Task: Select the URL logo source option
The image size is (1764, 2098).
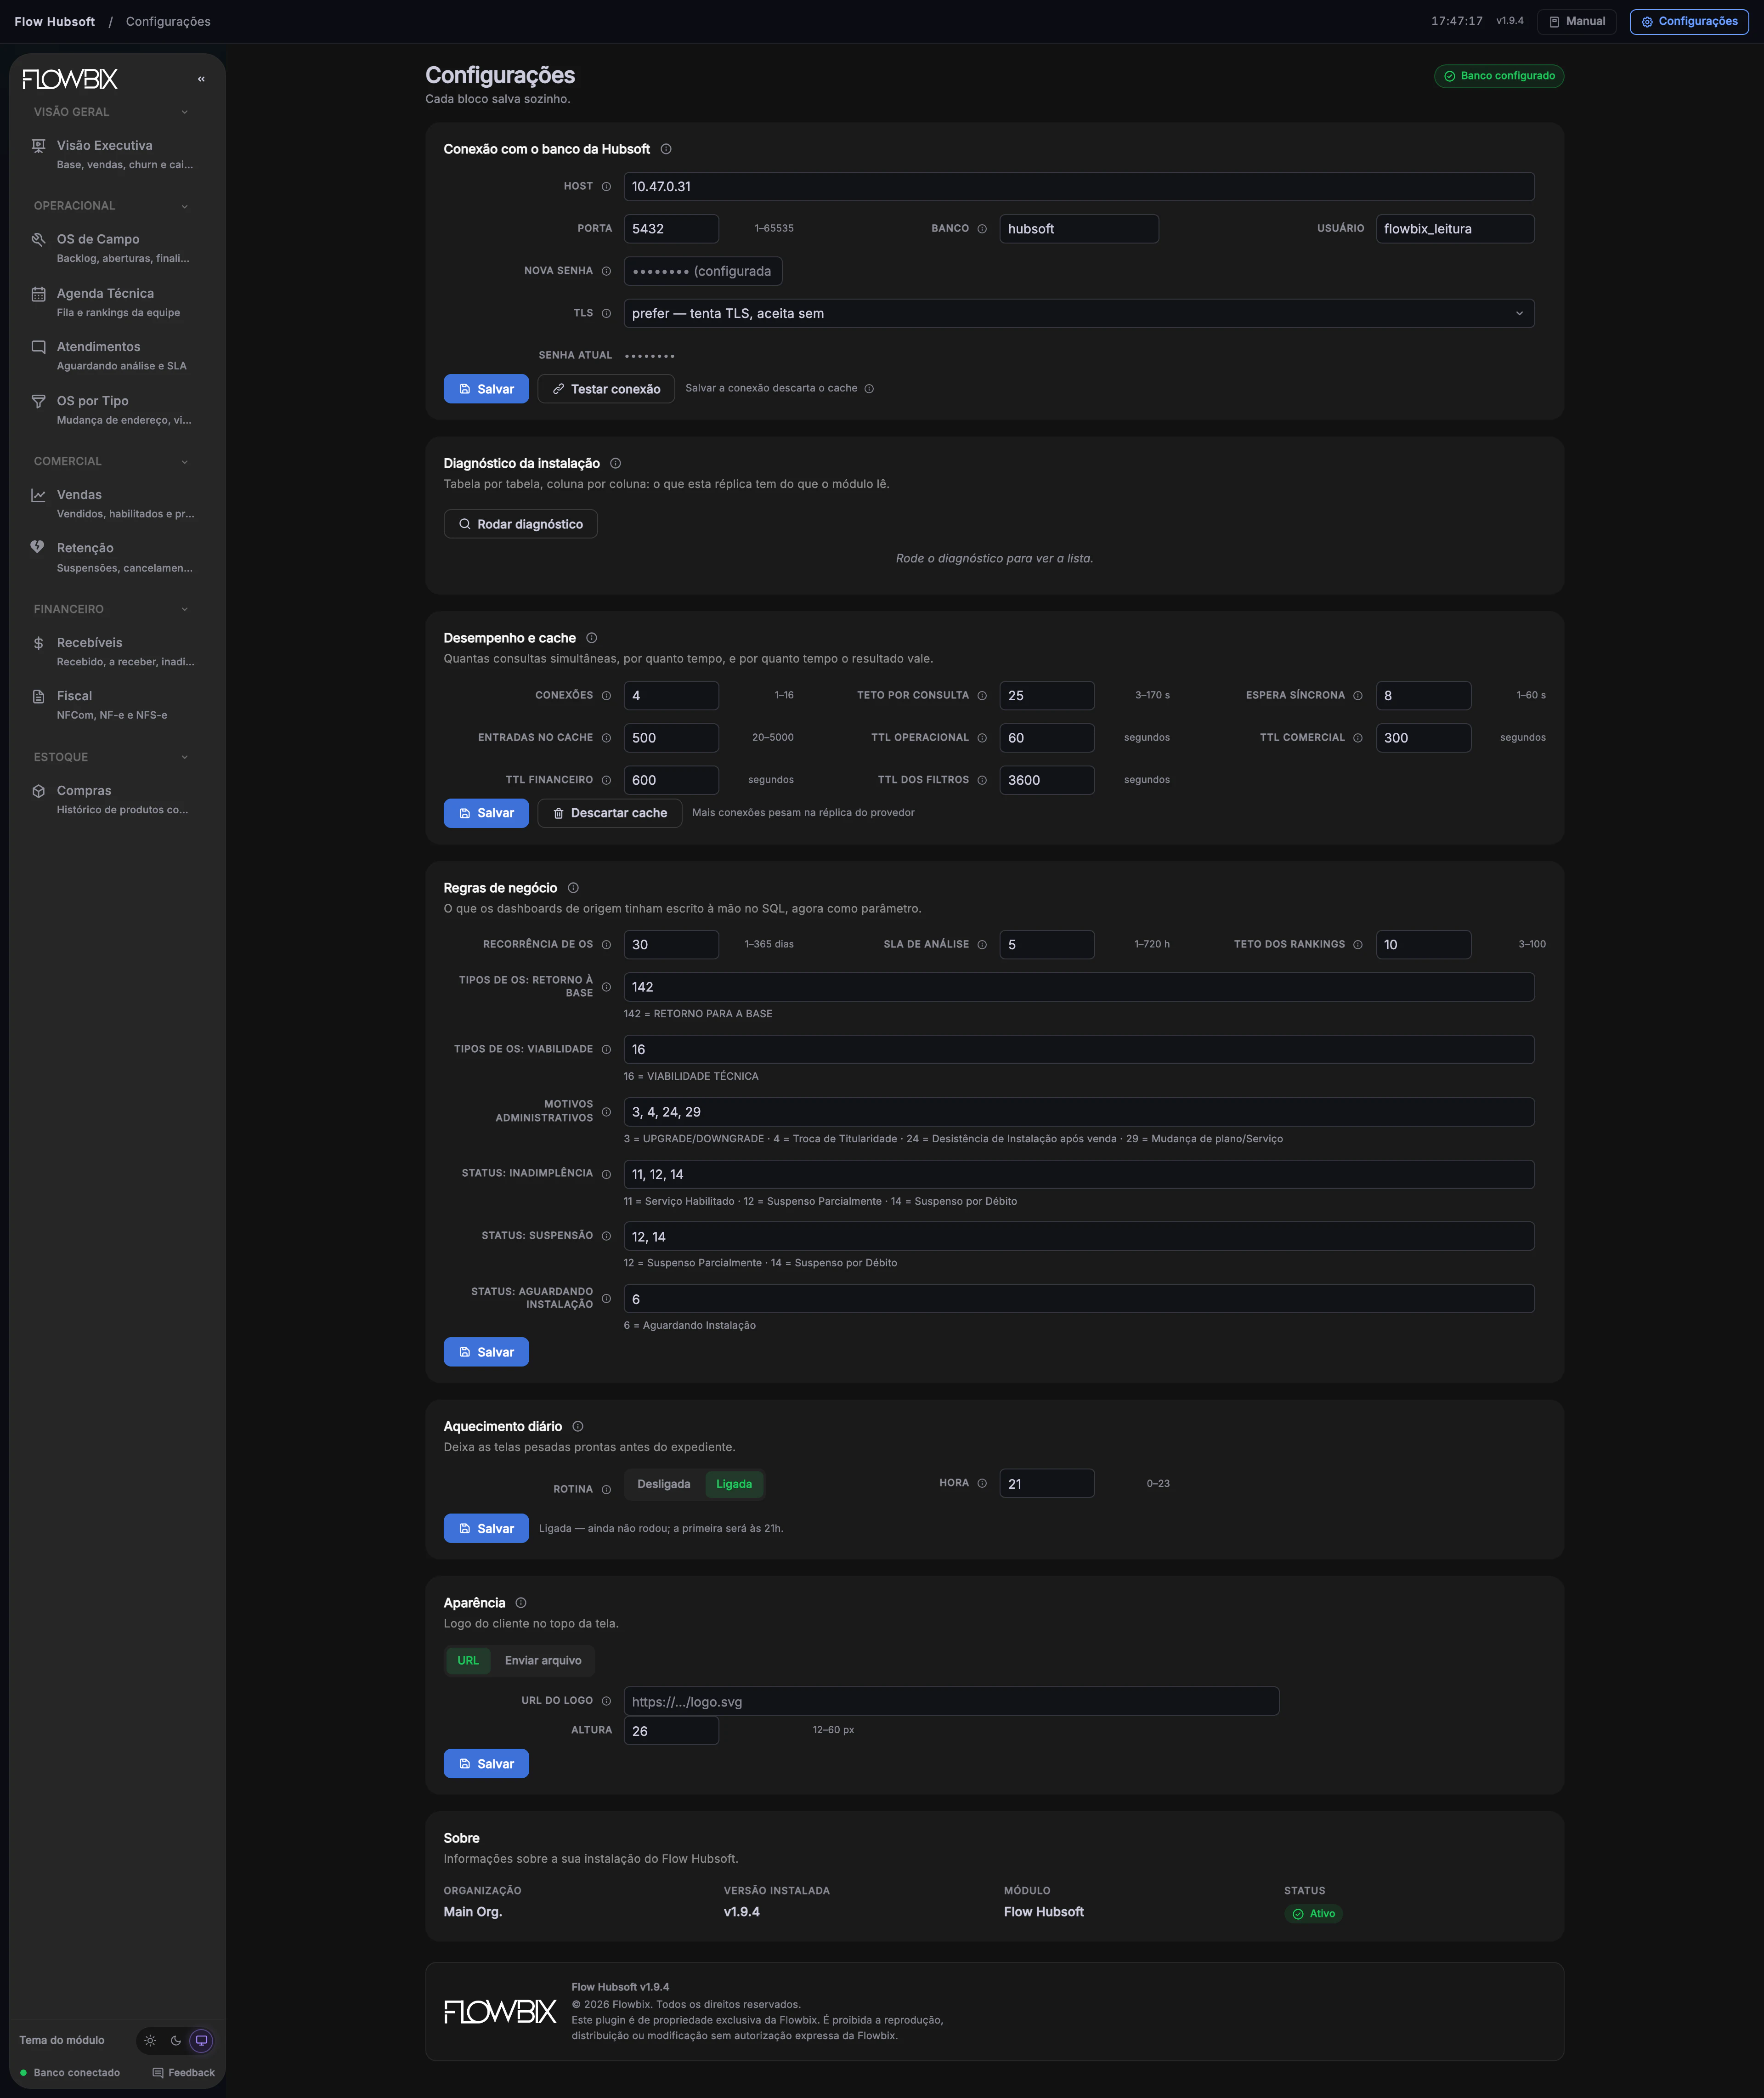Action: click(468, 1661)
